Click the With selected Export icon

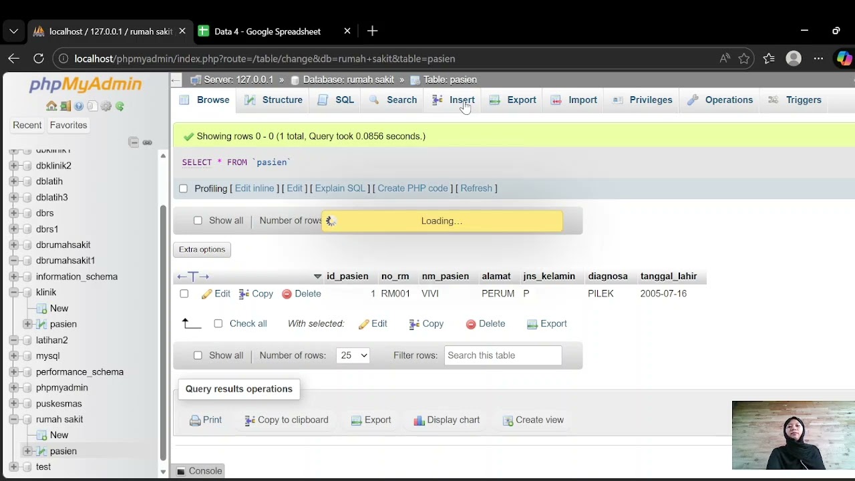tap(532, 324)
